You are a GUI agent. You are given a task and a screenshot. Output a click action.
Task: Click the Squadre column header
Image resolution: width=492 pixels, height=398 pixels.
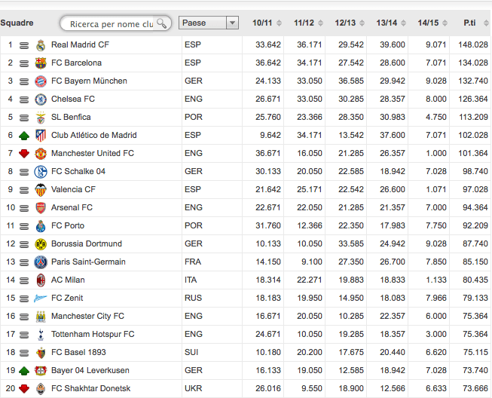17,23
